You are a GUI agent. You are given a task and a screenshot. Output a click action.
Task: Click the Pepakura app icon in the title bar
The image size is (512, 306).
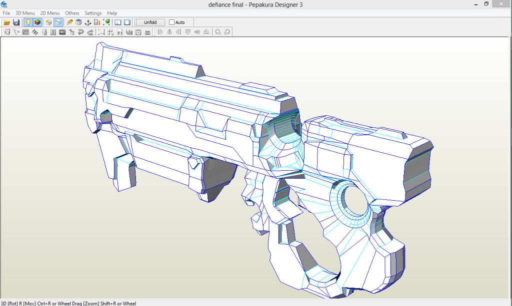tap(4, 4)
